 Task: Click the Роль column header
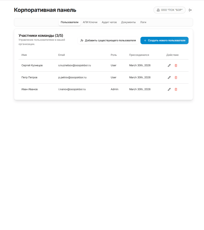click(114, 55)
